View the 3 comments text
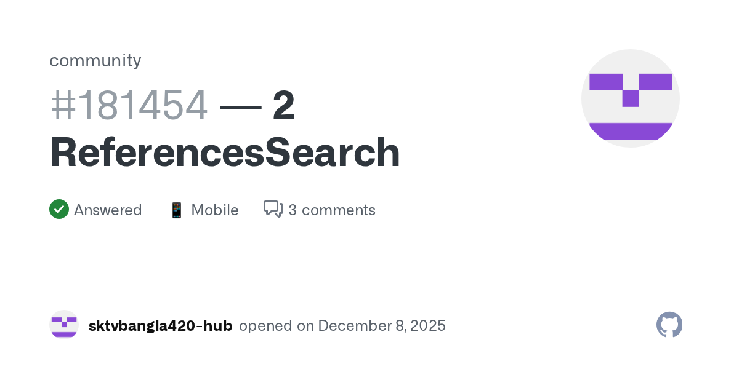 pos(332,210)
